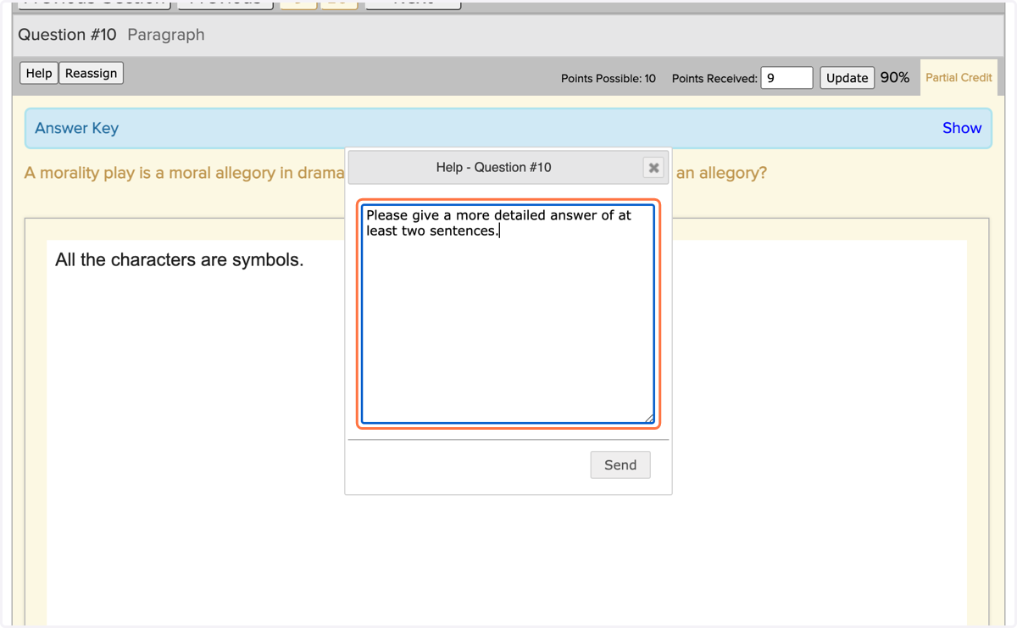Click the help message text area
The height and width of the screenshot is (628, 1017).
coord(508,314)
